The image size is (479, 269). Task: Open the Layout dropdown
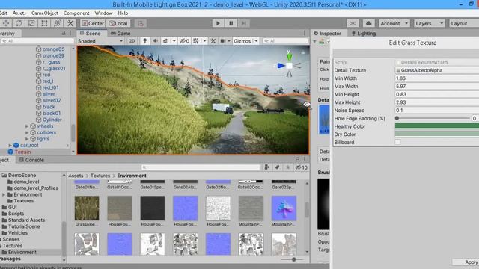coord(464,23)
